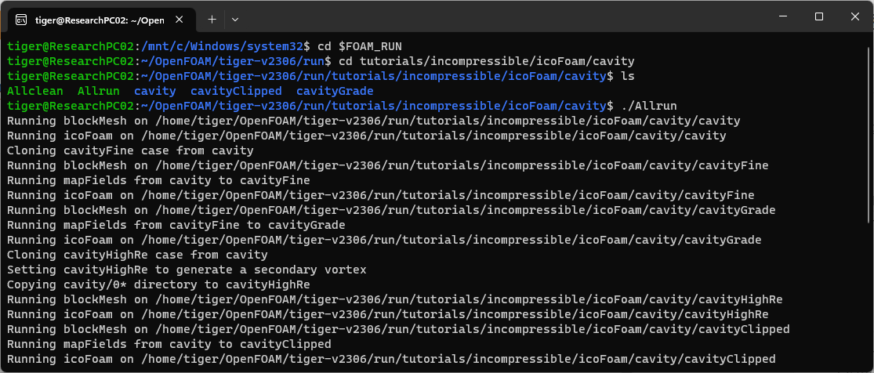874x373 pixels.
Task: Click the Allclean file name
Action: point(35,91)
